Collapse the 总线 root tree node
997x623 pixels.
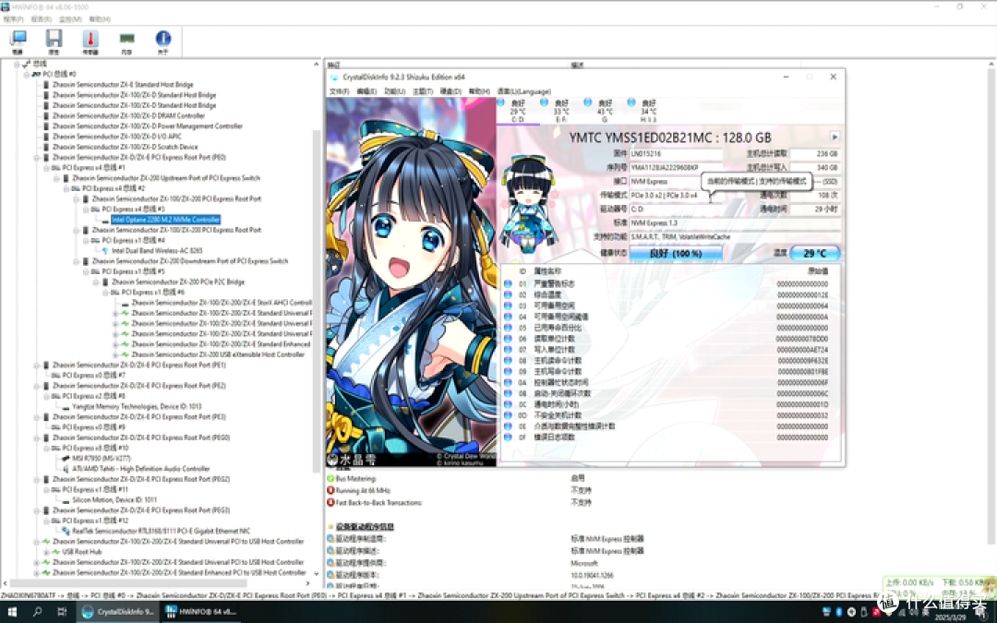point(17,64)
